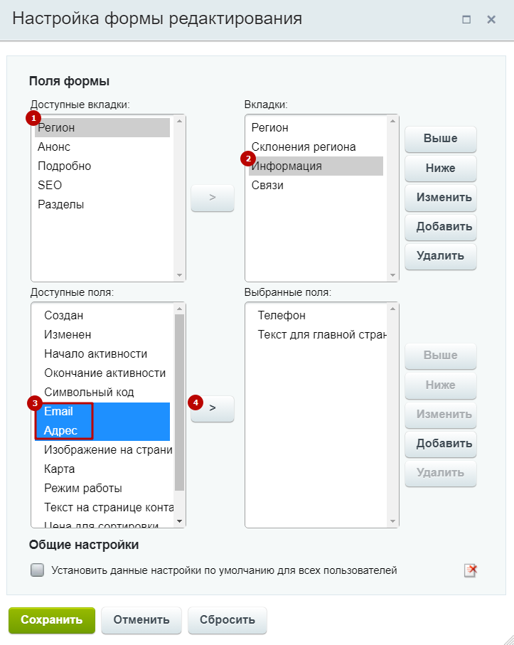The height and width of the screenshot is (645, 514).
Task: Click up arrow of available fields scrollbar
Action: coord(179,309)
